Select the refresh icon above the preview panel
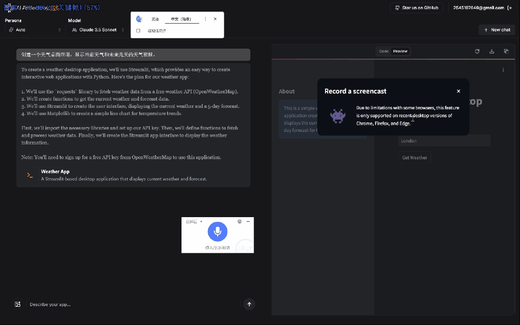 (477, 51)
